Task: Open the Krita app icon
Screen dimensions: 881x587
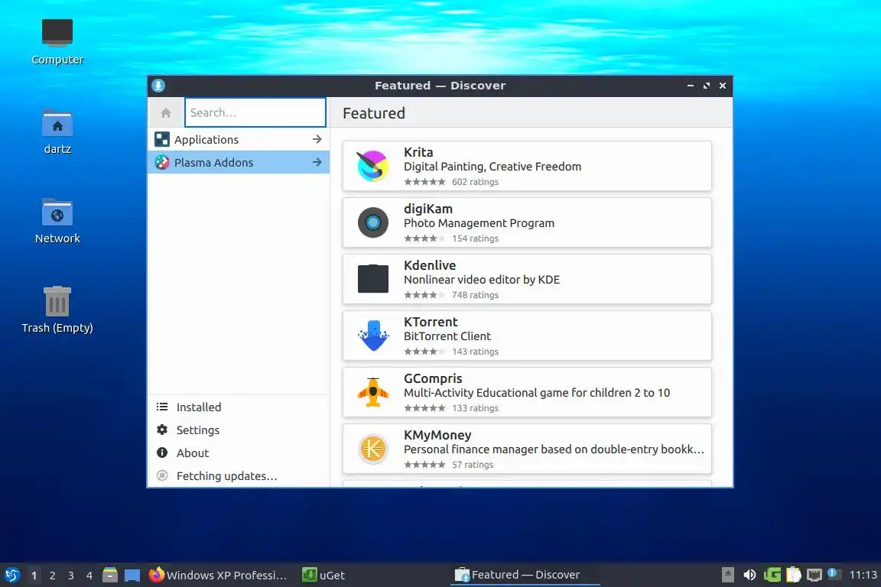Action: [x=373, y=167]
